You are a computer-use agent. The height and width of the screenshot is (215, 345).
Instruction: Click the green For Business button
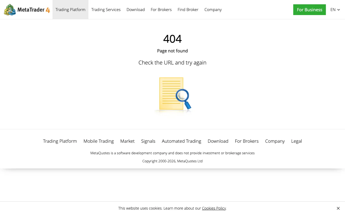click(x=309, y=9)
